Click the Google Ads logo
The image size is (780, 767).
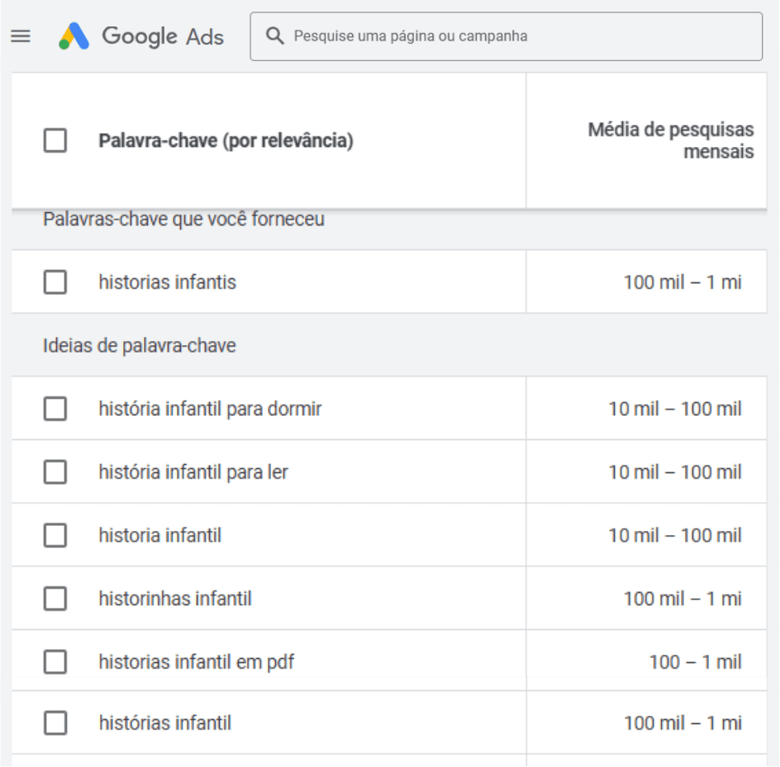[x=74, y=36]
